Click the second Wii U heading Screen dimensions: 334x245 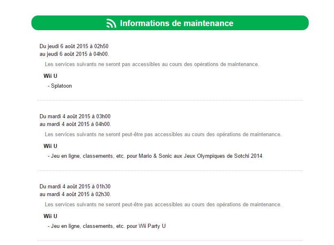[50, 146]
